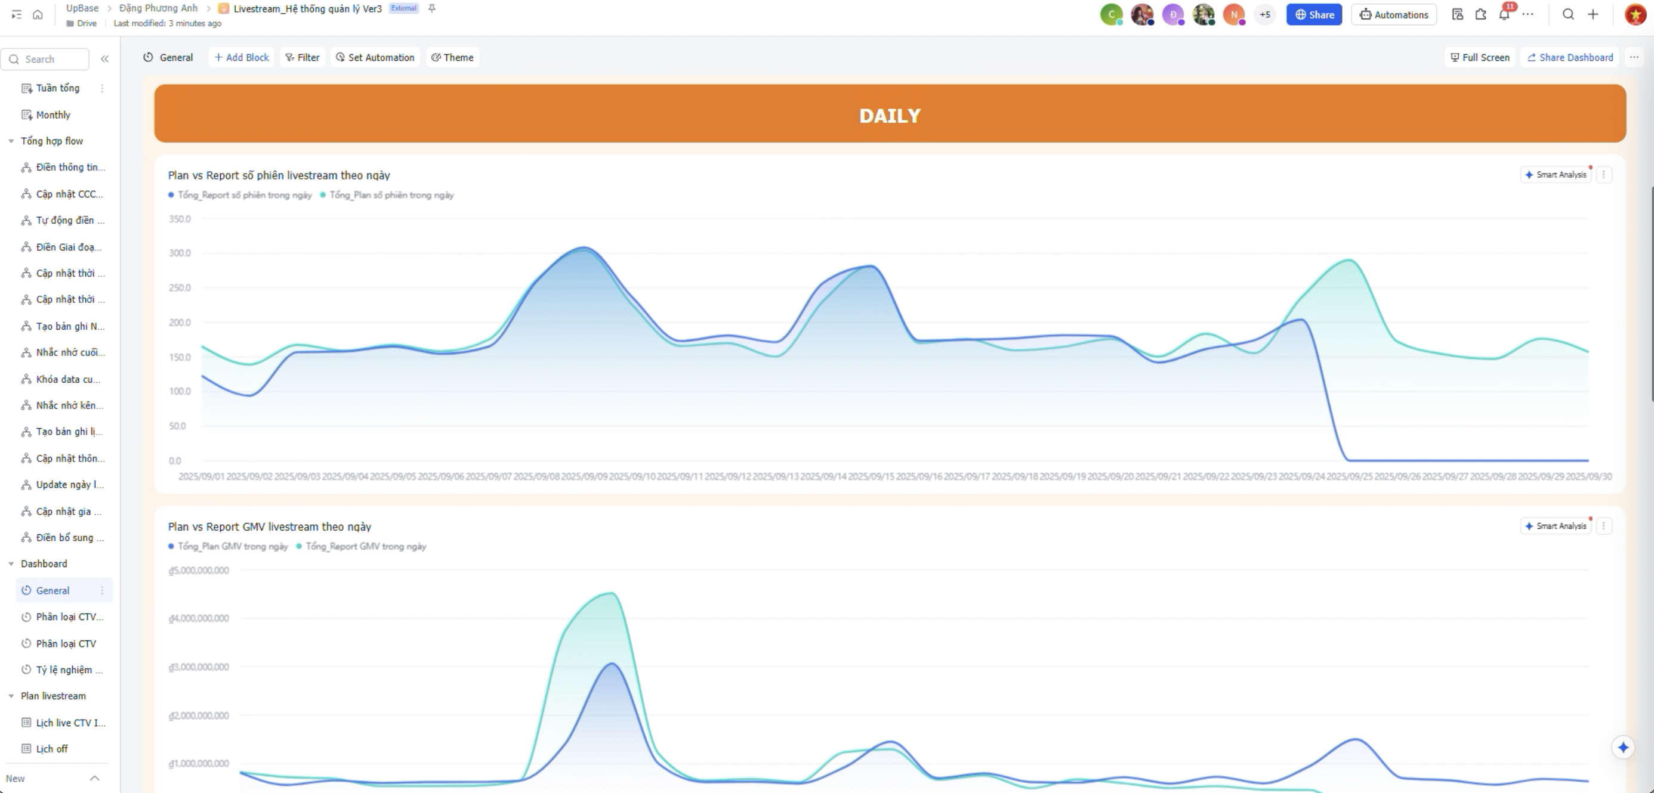The image size is (1654, 793).
Task: Click the top-right search magnifier icon
Action: [1568, 14]
